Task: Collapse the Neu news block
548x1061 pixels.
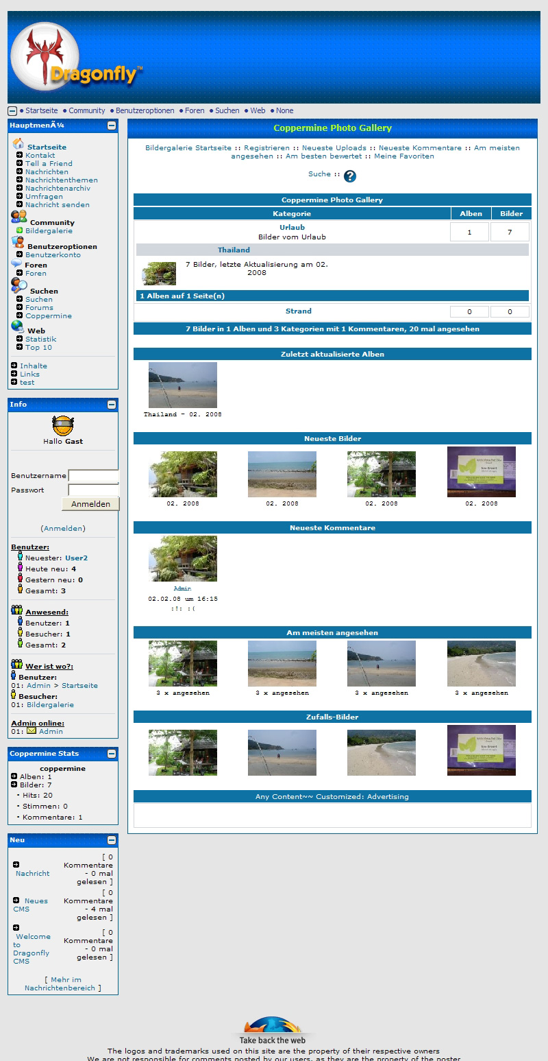Action: click(x=112, y=840)
